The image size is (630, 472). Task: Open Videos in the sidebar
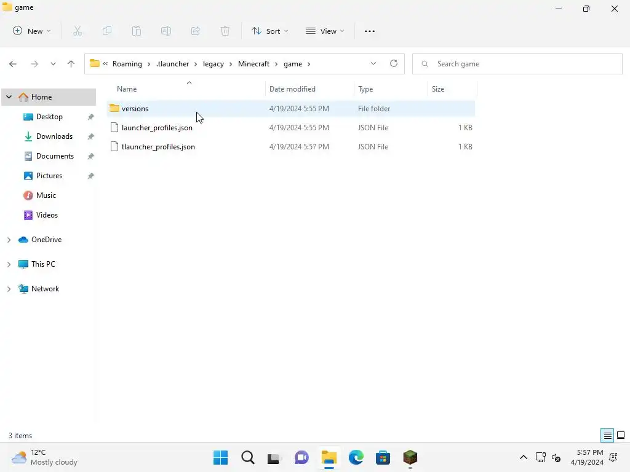[x=47, y=215]
